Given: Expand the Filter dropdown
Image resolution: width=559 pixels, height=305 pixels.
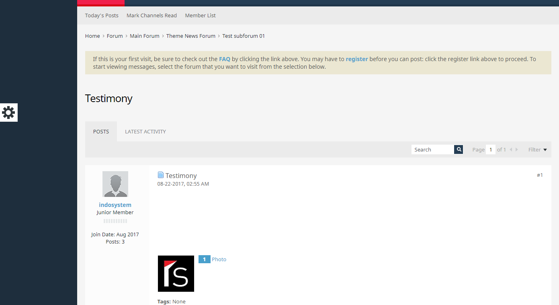Looking at the screenshot, I should click(538, 149).
